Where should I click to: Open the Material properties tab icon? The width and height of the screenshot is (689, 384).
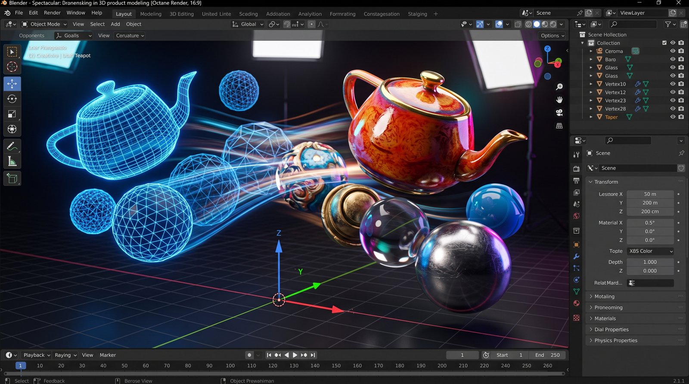click(x=577, y=303)
